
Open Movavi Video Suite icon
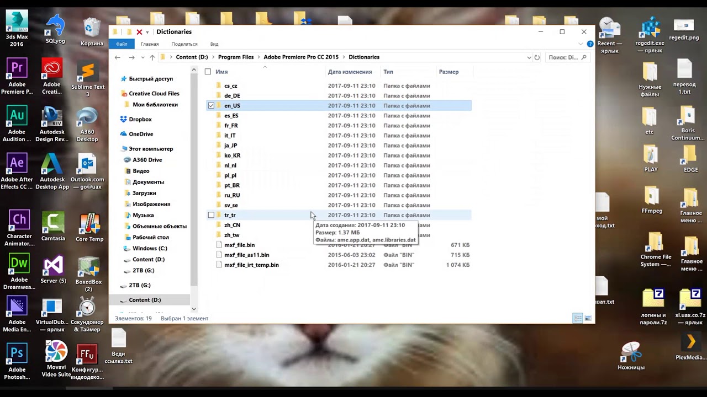(56, 360)
